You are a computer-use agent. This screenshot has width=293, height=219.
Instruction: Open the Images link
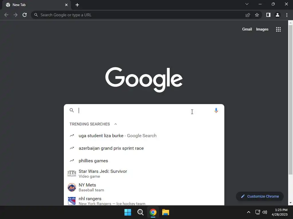(x=262, y=29)
